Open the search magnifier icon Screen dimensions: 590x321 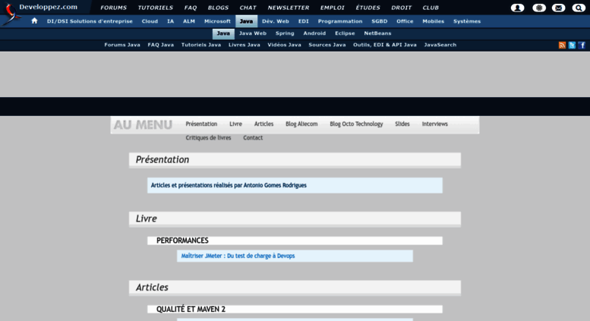579,8
